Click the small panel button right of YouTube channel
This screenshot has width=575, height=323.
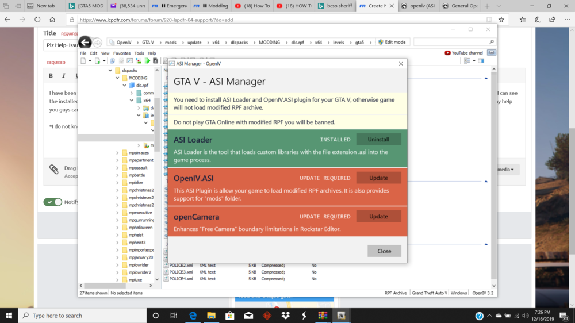(x=492, y=53)
